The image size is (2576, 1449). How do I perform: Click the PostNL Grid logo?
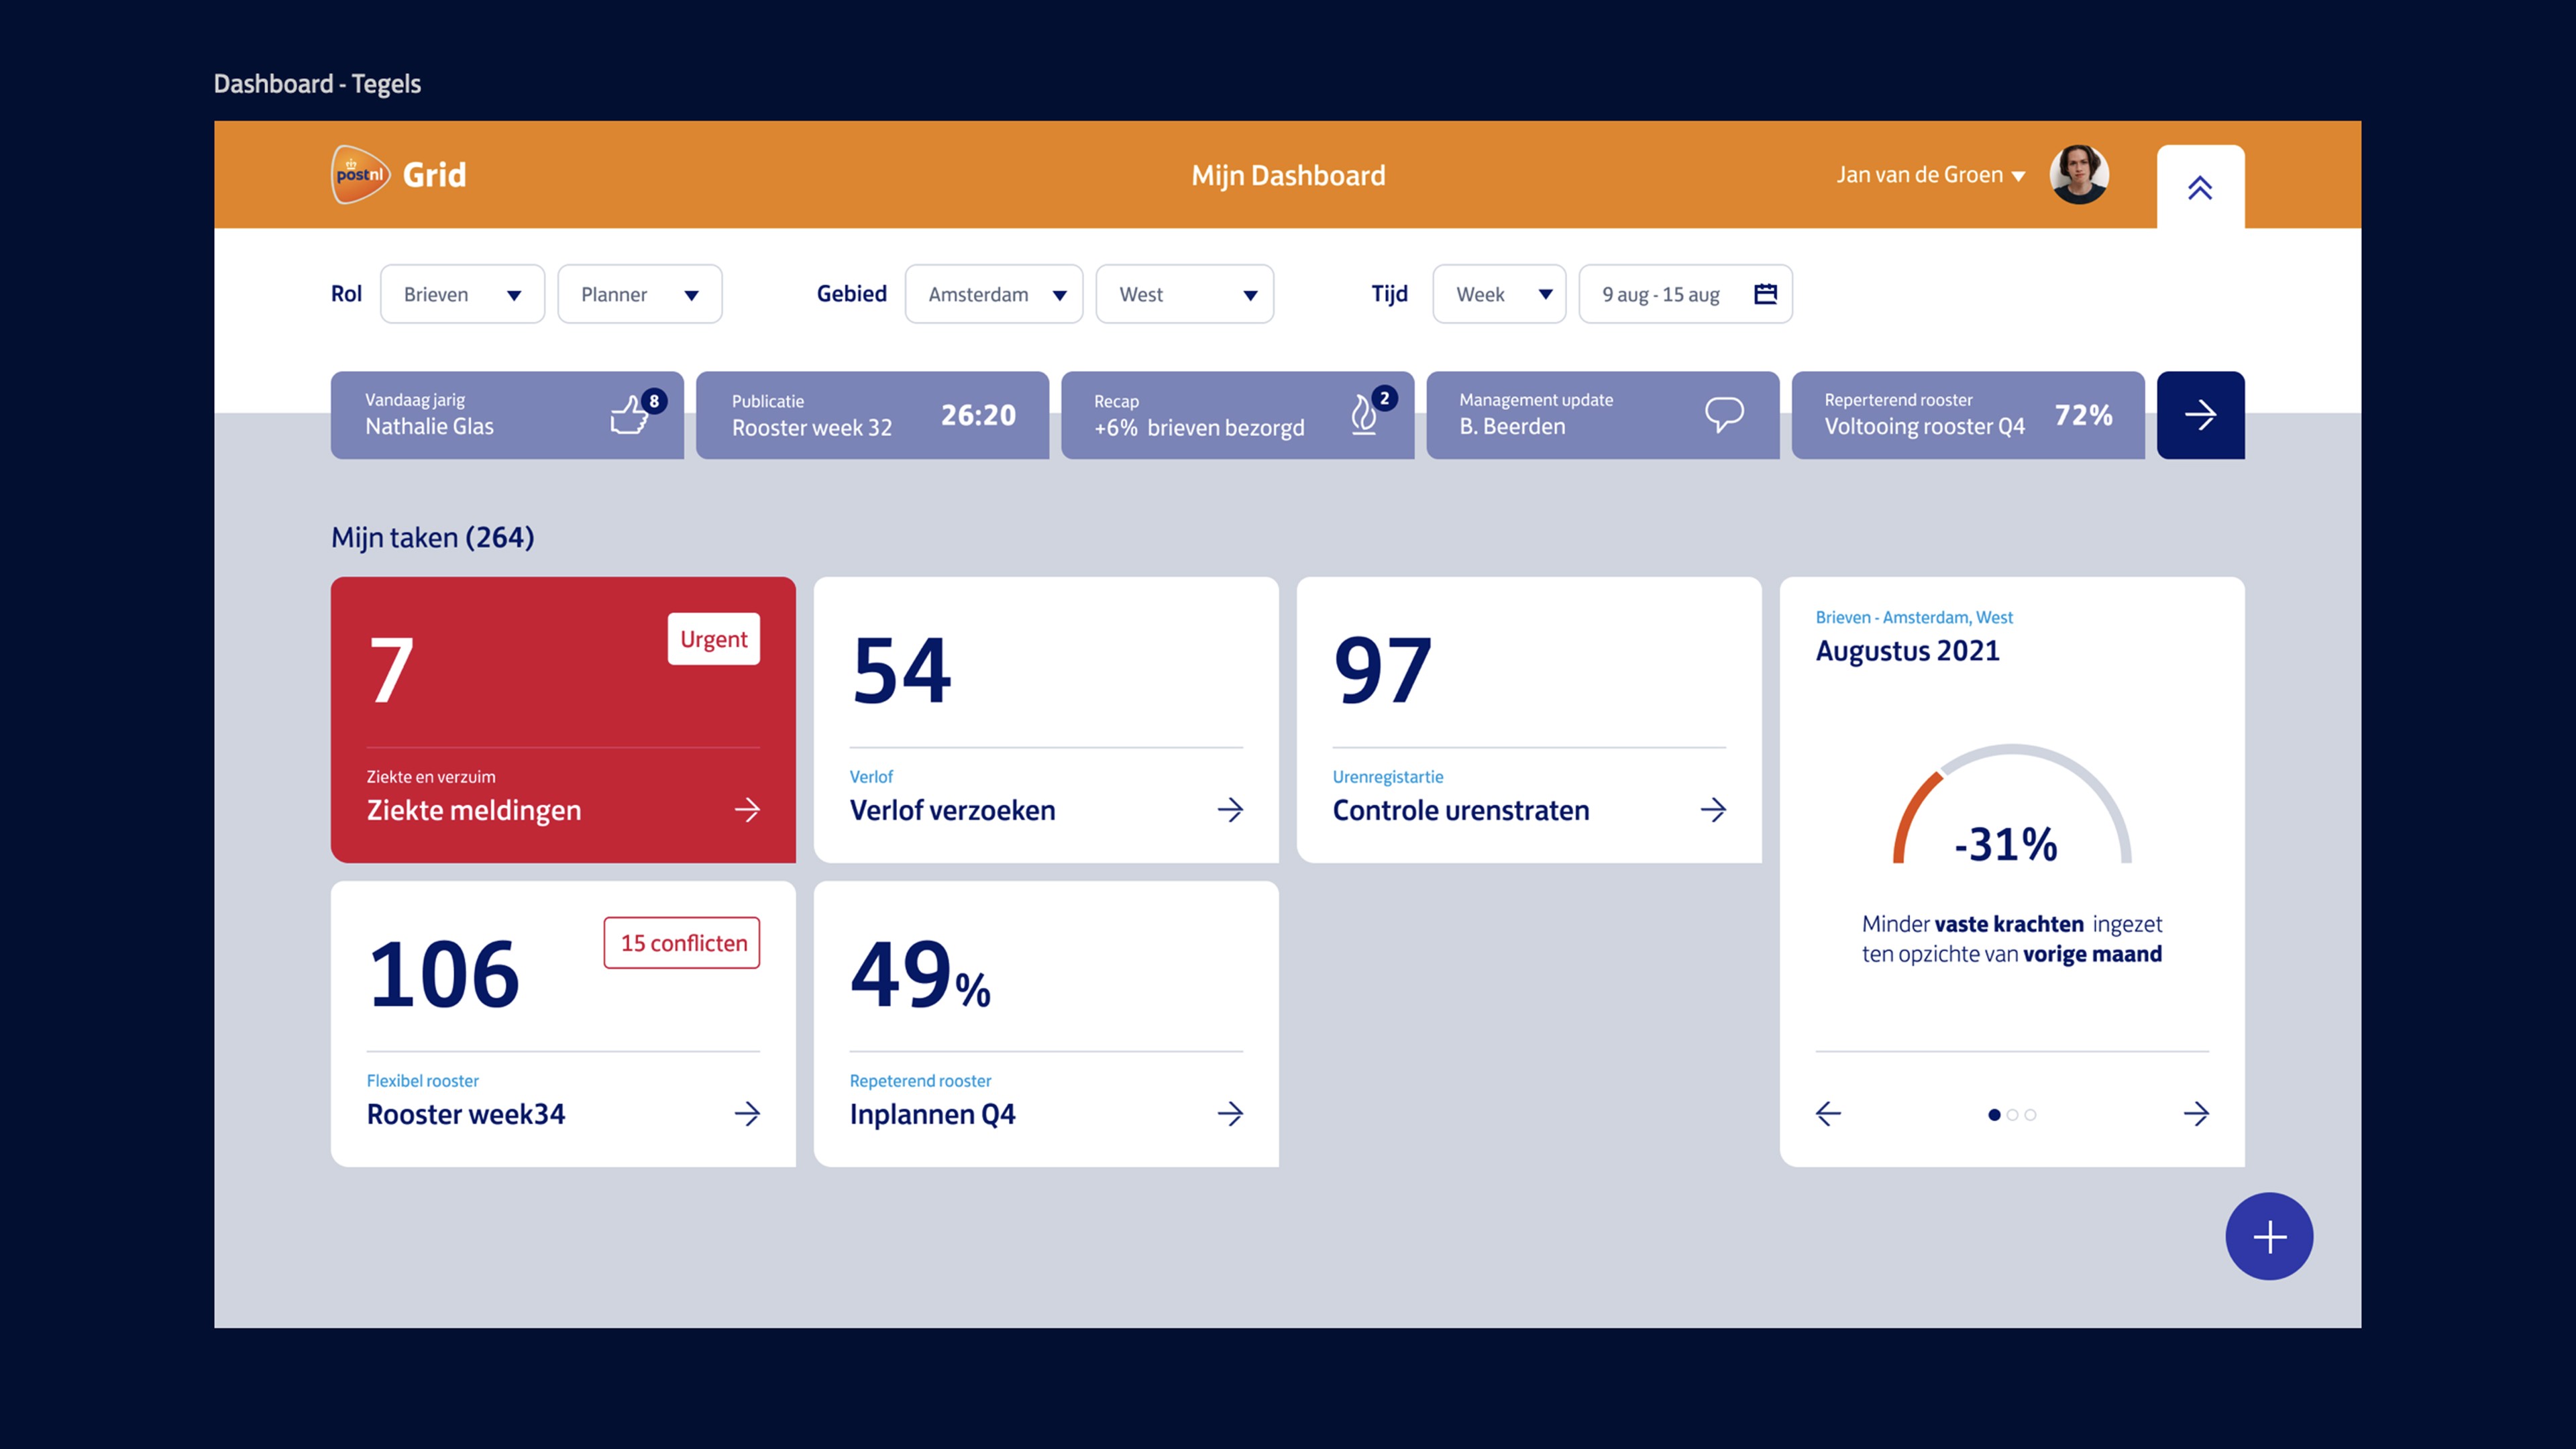coord(361,175)
